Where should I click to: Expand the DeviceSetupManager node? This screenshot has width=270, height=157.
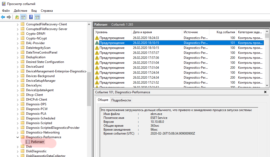tap(18, 81)
